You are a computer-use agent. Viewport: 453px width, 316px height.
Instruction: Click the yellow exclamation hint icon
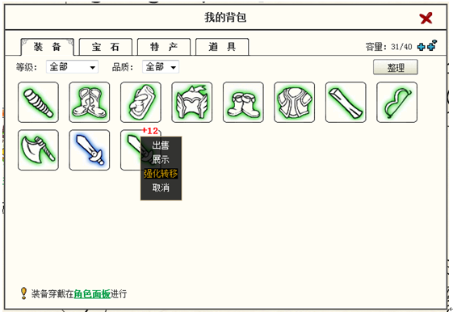pos(23,293)
